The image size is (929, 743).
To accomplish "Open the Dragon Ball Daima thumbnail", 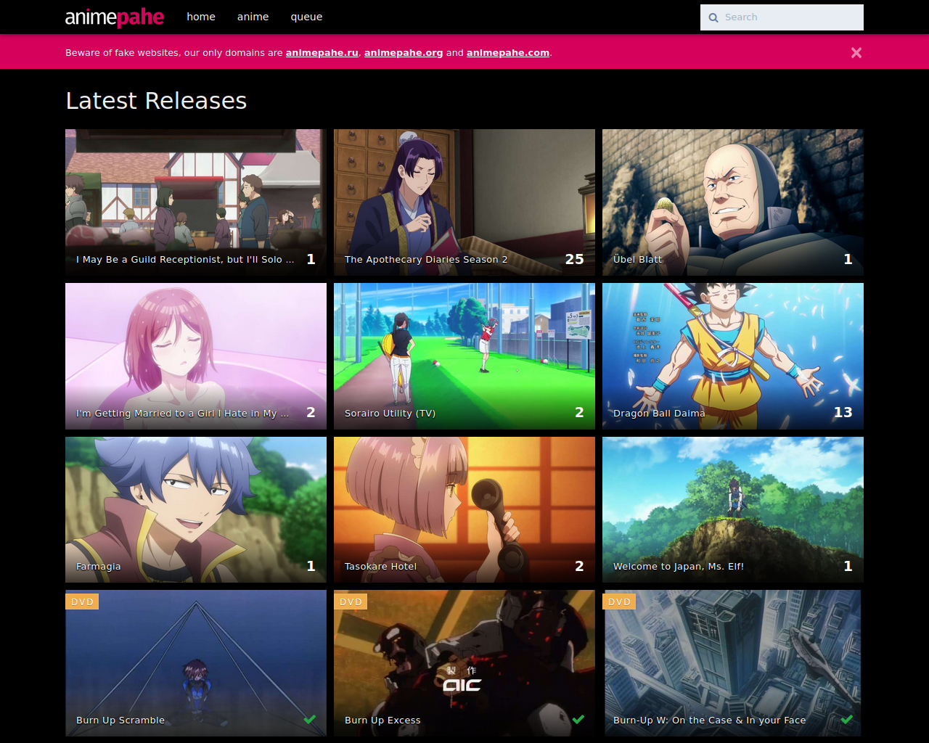I will coord(733,356).
